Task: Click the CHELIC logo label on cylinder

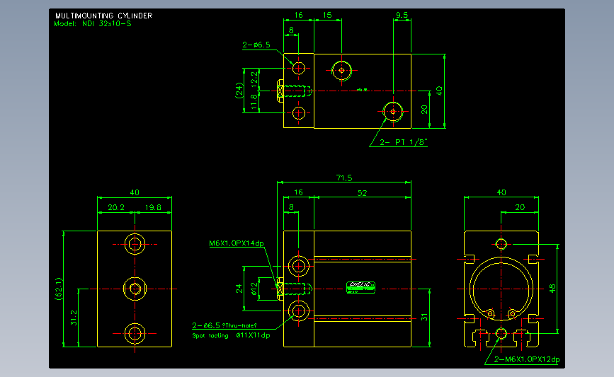Action: (361, 287)
